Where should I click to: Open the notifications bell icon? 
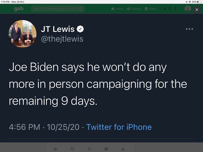tap(165, 9)
